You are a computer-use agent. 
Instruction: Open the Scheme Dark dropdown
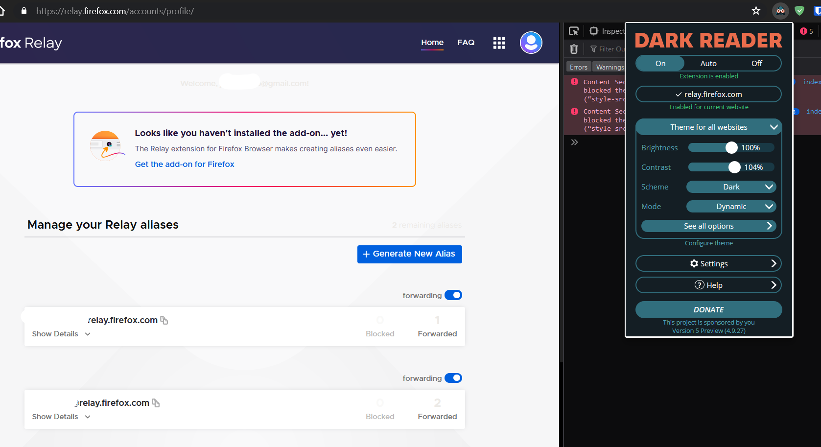tap(731, 187)
